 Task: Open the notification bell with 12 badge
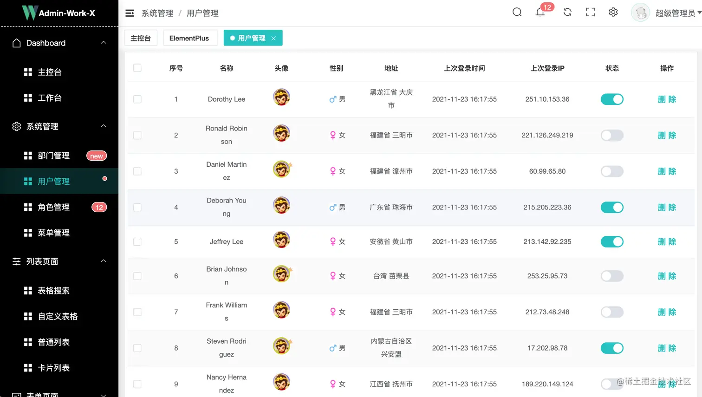(540, 13)
